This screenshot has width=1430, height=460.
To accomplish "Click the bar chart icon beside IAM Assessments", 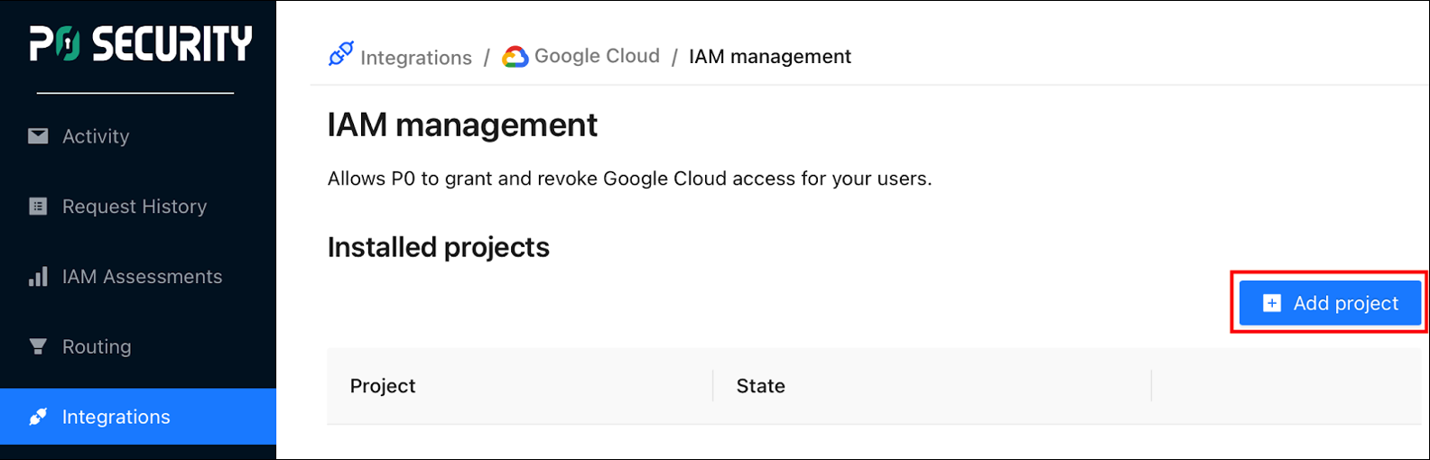I will click(x=38, y=277).
